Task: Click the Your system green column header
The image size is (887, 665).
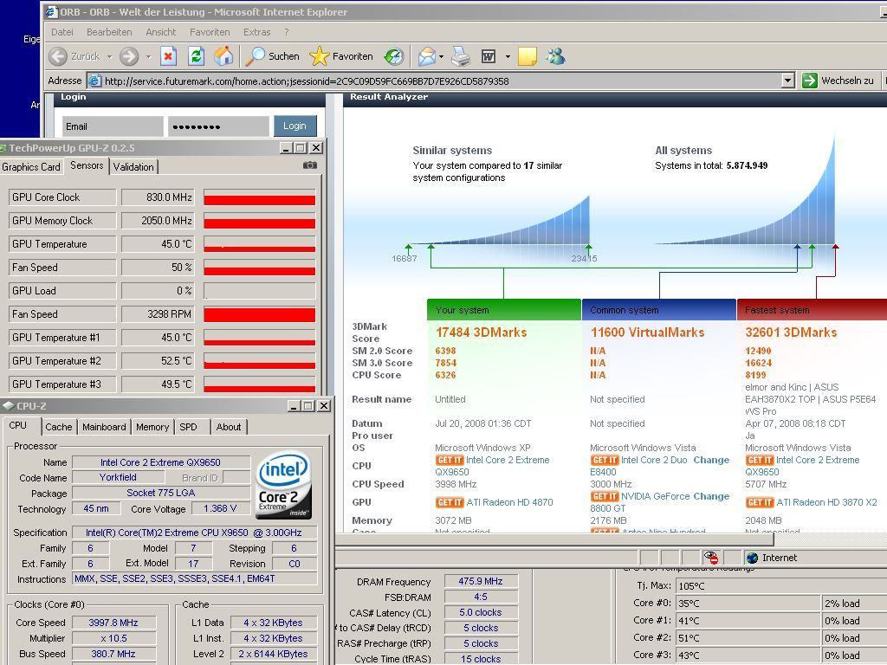Action: coord(504,310)
